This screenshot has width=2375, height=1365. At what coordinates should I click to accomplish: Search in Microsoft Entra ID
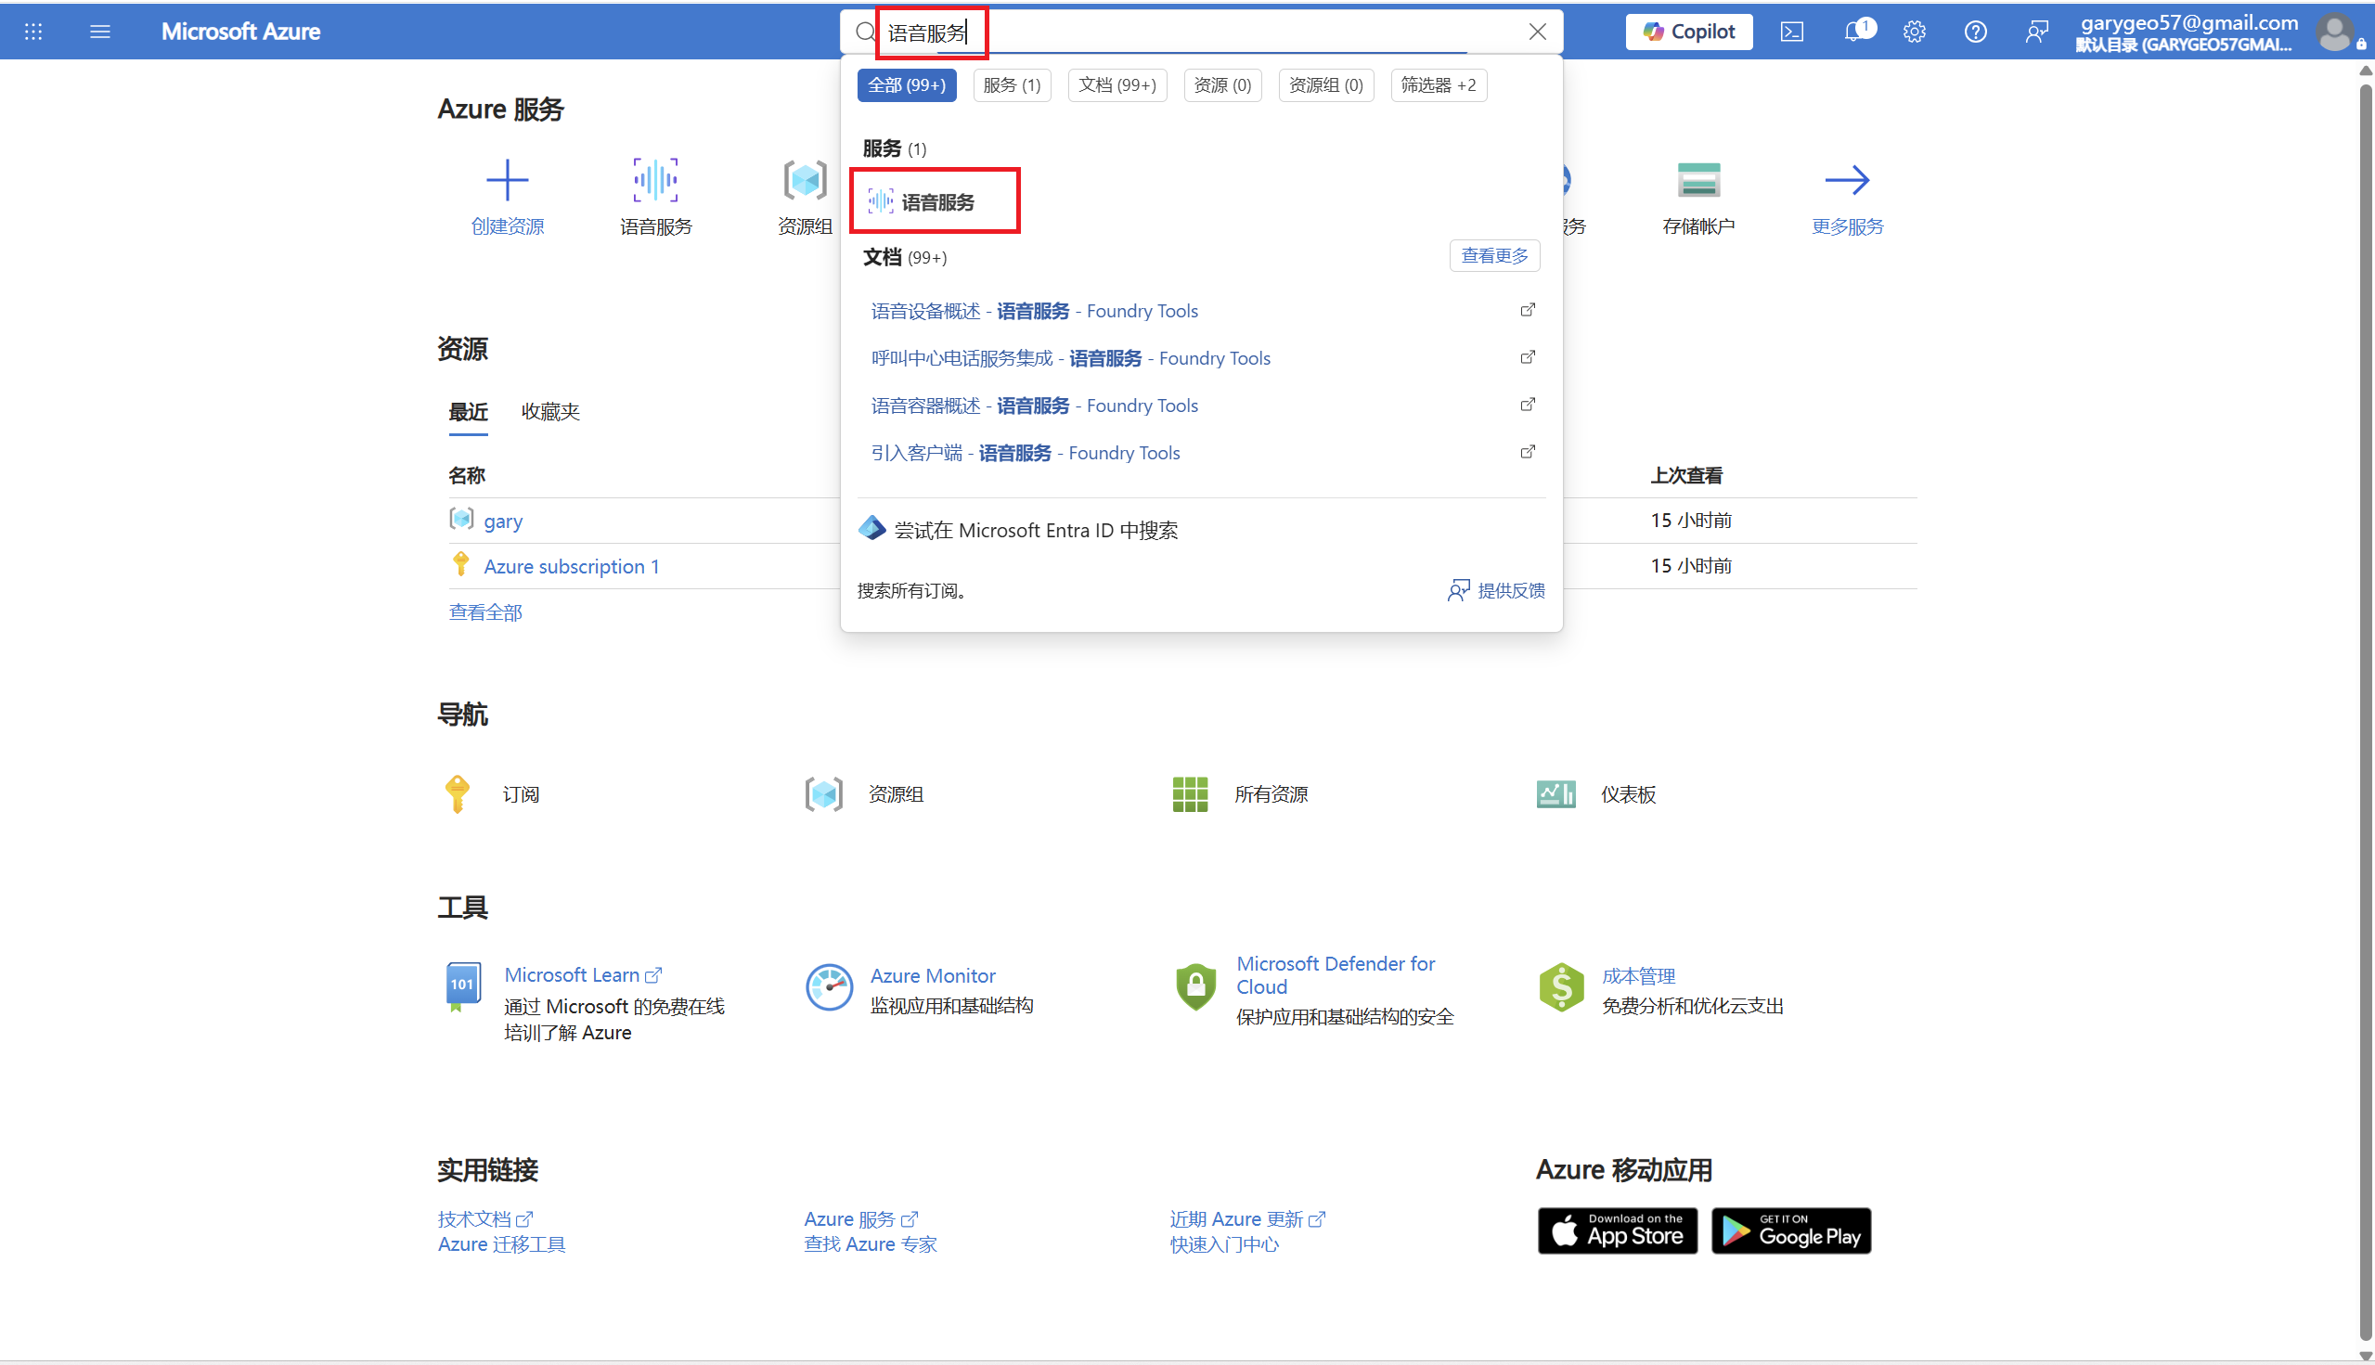click(x=1018, y=530)
